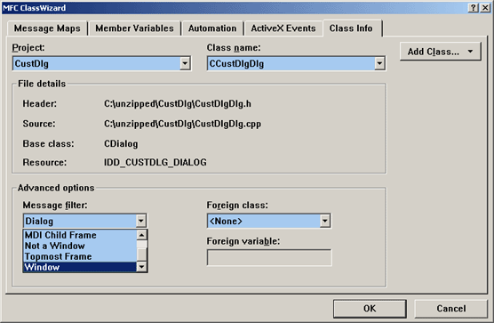
Task: Expand the Class name dropdown arrow
Action: 379,63
